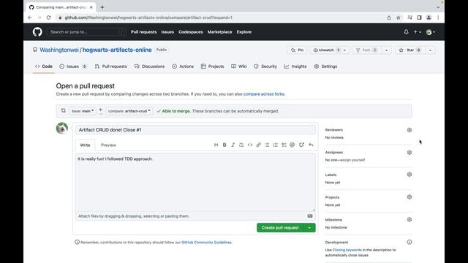Click the pull request description text area

tap(195, 182)
